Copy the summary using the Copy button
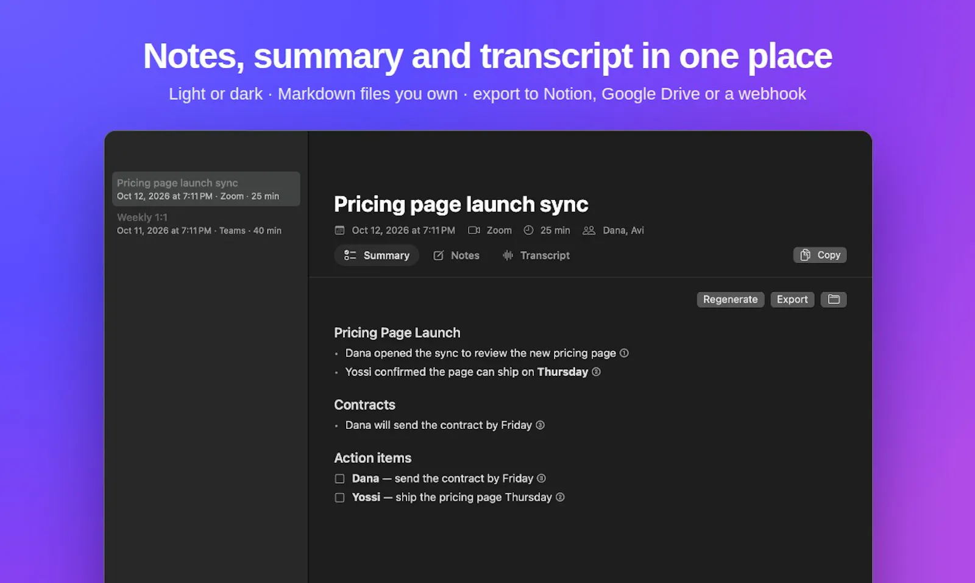Image resolution: width=975 pixels, height=583 pixels. click(x=820, y=255)
